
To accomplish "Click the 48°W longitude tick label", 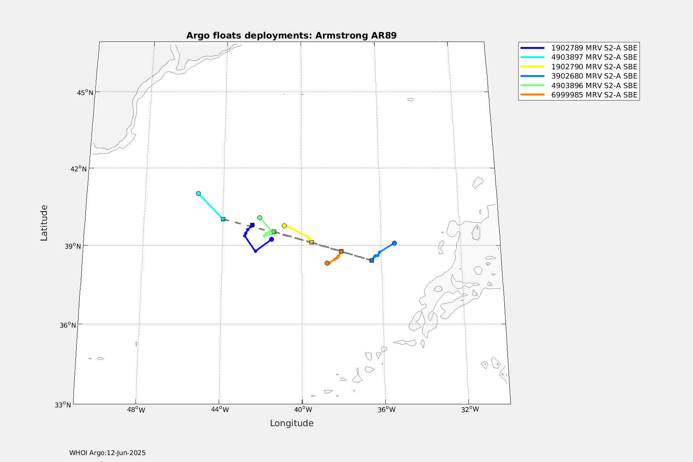I will click(136, 410).
